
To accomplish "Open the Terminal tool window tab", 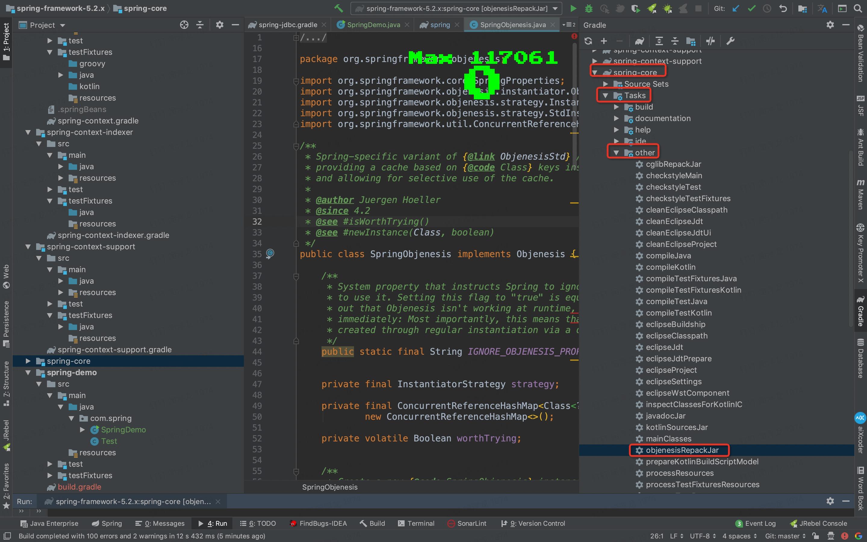I will pos(416,523).
